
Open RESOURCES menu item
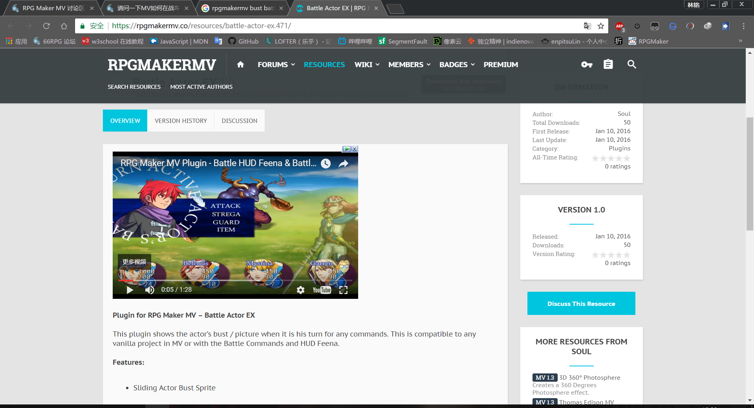324,64
